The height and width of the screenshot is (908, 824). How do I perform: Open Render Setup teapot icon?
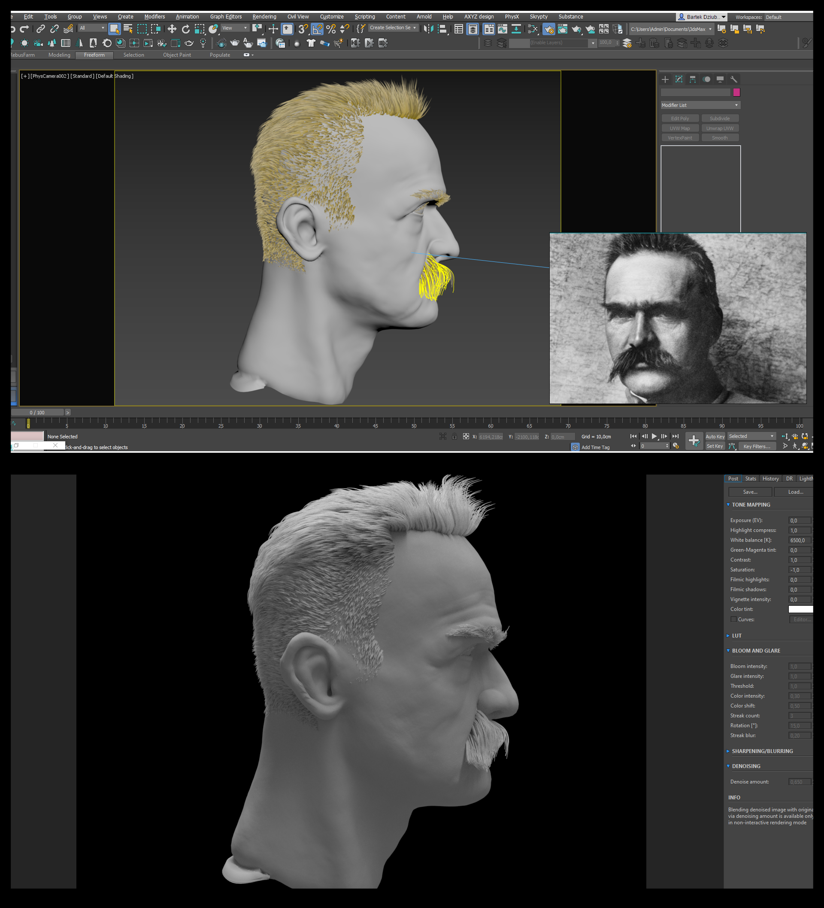coord(549,29)
